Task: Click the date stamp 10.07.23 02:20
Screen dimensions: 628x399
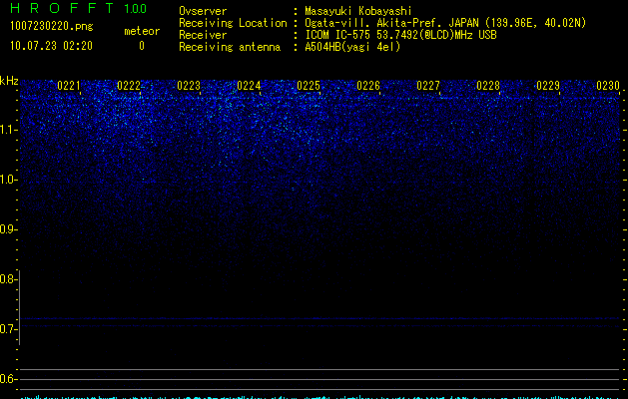Action: pyautogui.click(x=51, y=46)
